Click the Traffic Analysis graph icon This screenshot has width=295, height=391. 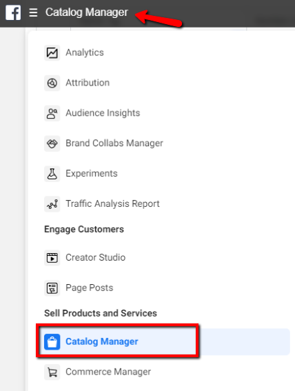click(52, 204)
